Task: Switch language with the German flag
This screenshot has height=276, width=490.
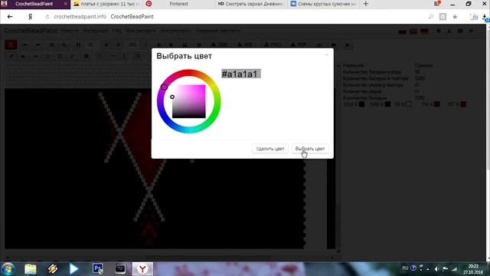Action: 424,31
